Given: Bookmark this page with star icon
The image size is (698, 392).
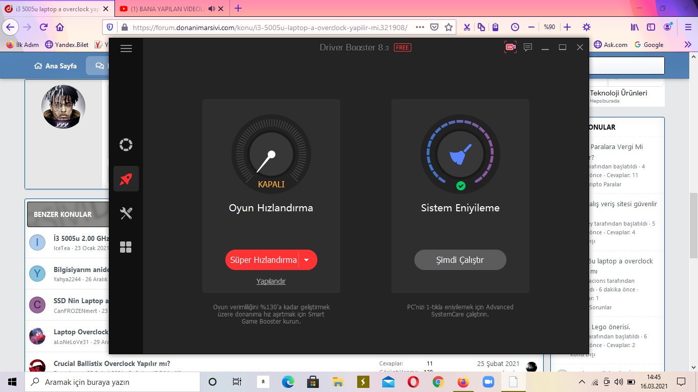Looking at the screenshot, I should click(x=449, y=27).
